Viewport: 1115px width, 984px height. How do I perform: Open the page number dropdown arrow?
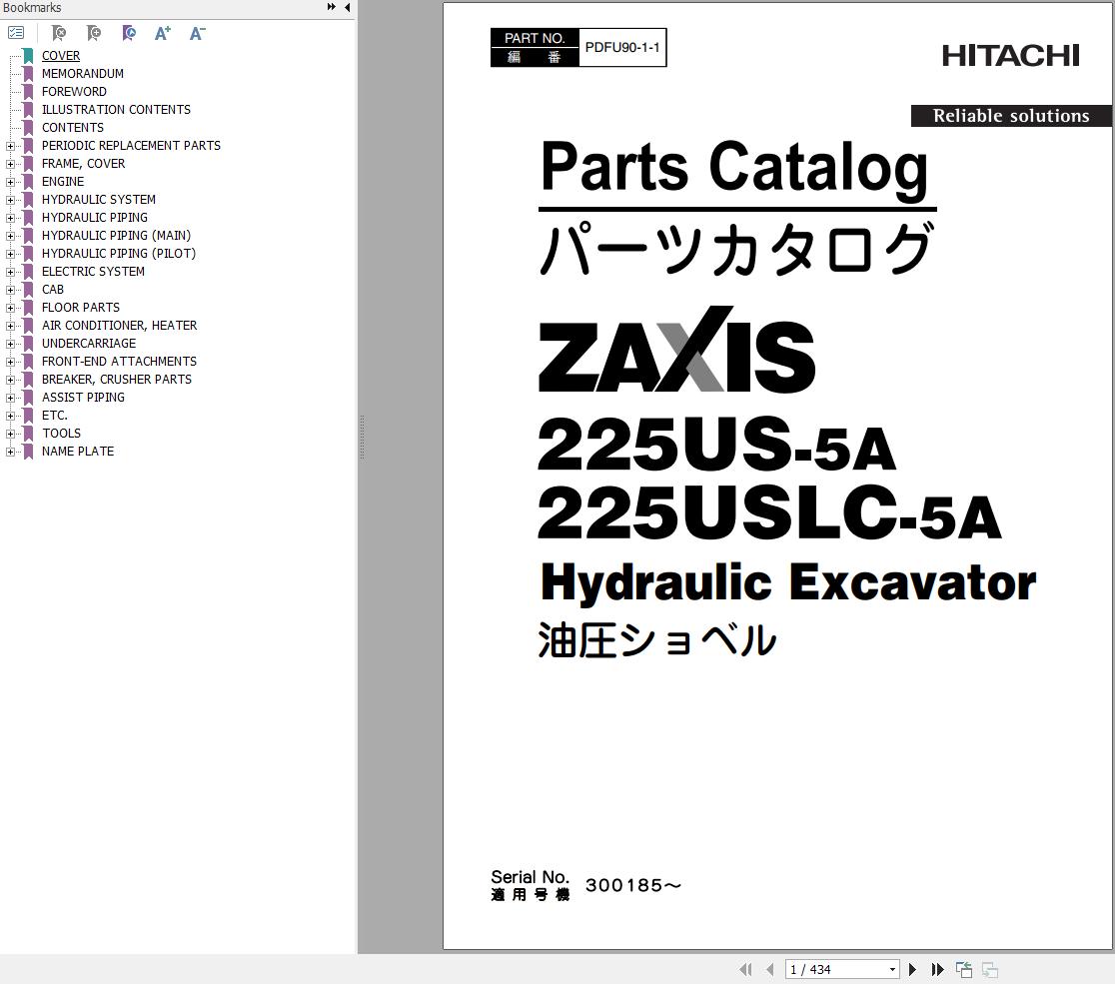[x=892, y=969]
